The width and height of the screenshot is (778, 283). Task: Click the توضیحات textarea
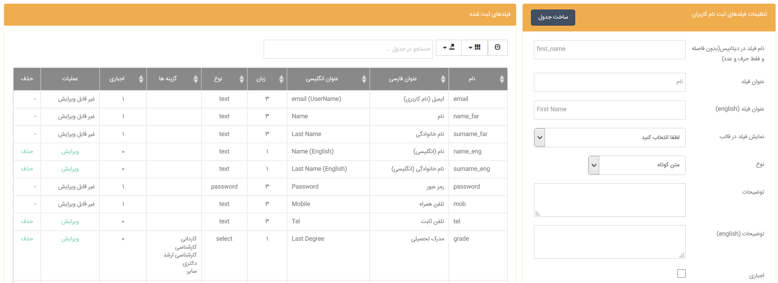pos(610,200)
